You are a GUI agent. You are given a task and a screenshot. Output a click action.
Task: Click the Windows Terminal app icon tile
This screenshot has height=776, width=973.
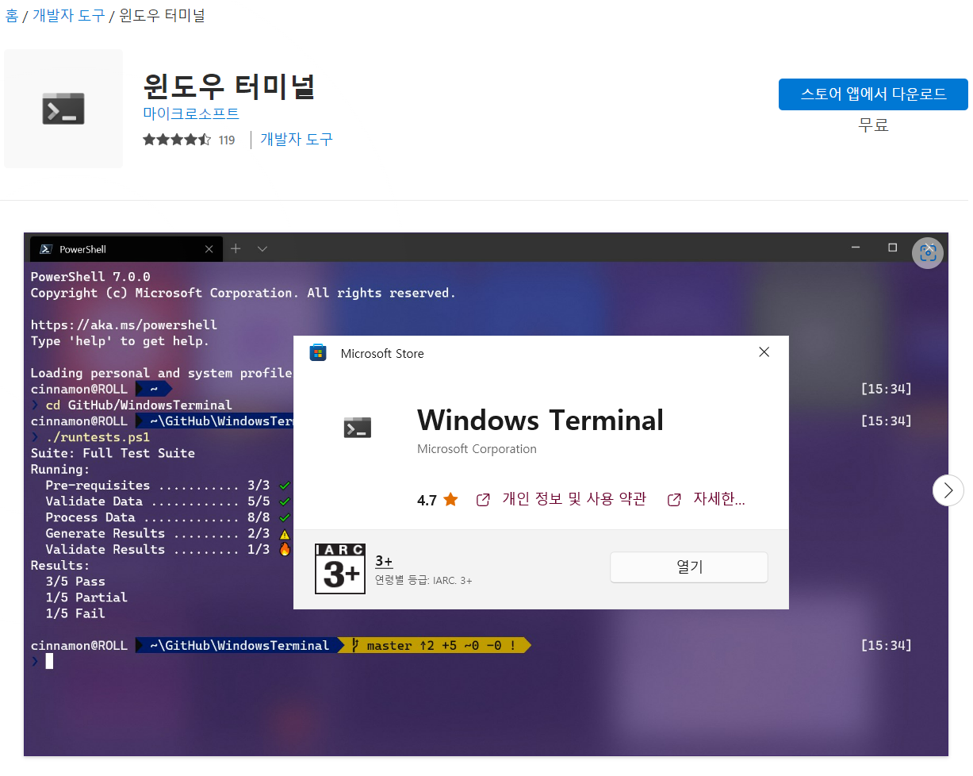(x=63, y=109)
